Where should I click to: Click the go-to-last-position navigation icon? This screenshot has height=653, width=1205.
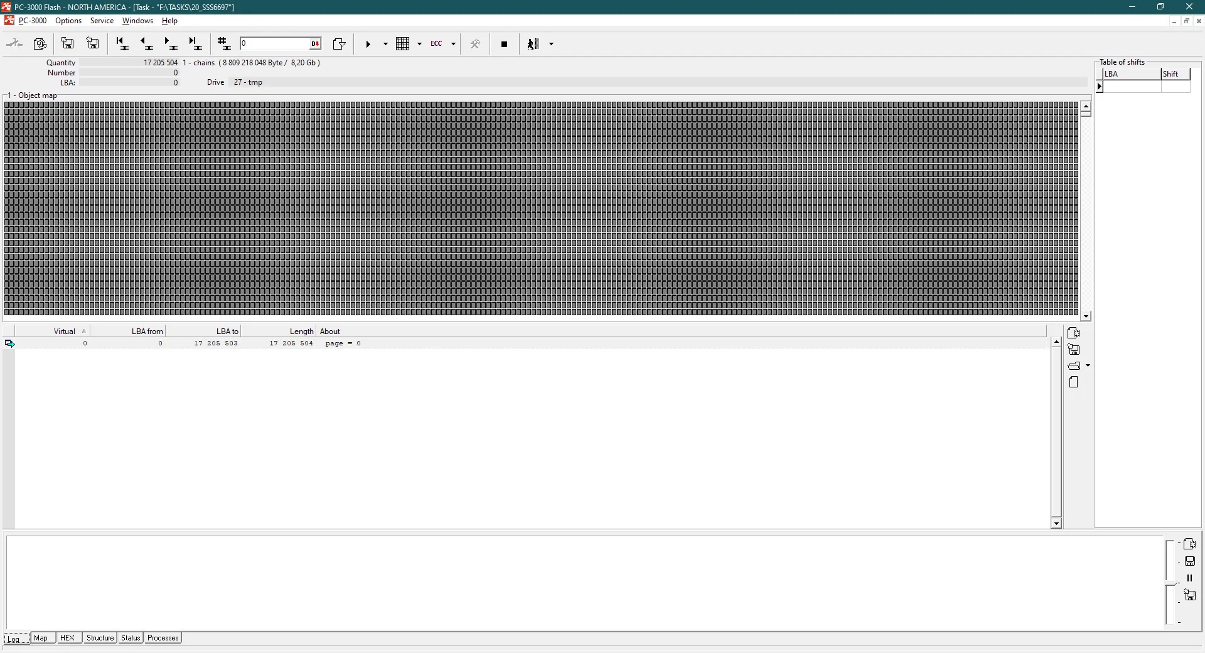(195, 44)
